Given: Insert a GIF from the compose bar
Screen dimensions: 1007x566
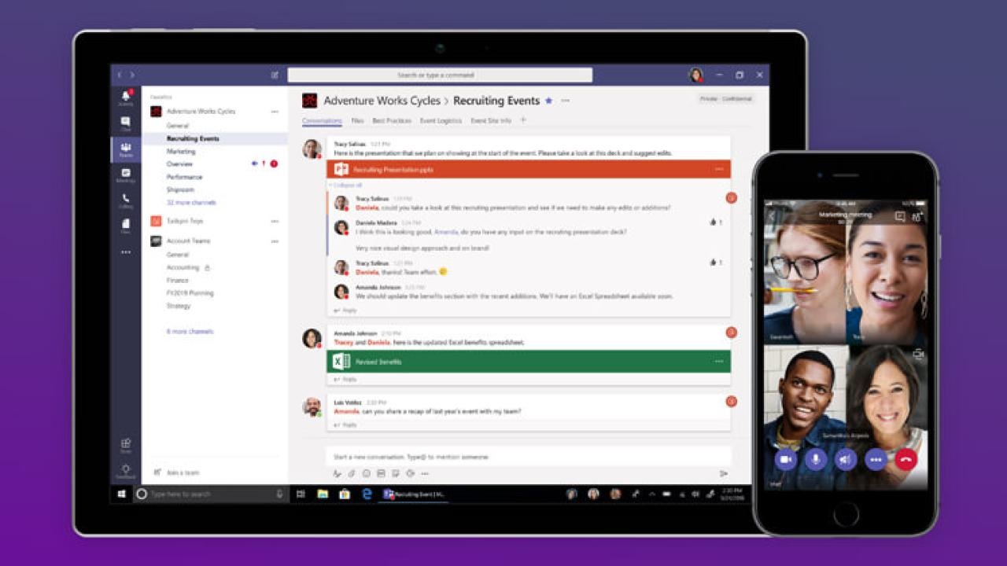Looking at the screenshot, I should click(x=381, y=473).
